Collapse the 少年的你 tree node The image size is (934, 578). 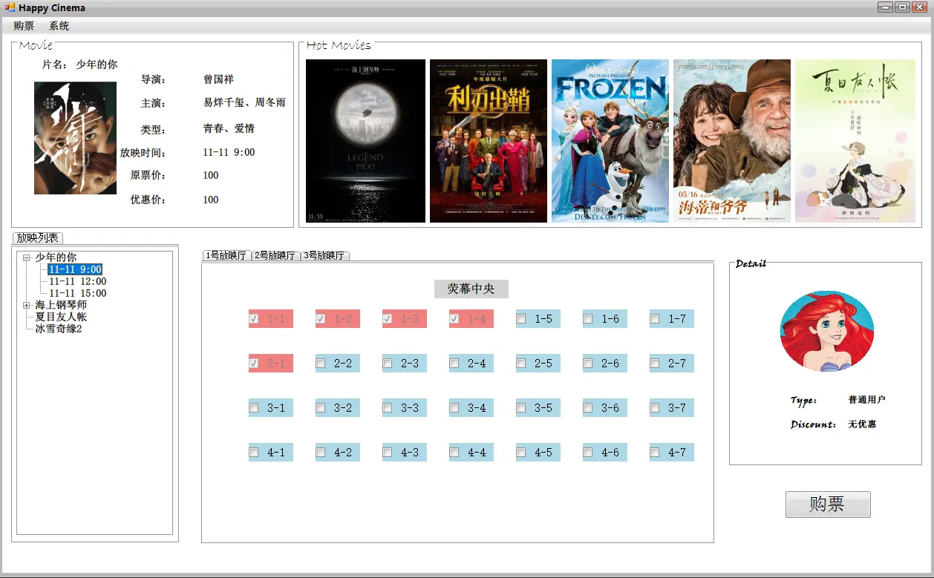pos(27,257)
